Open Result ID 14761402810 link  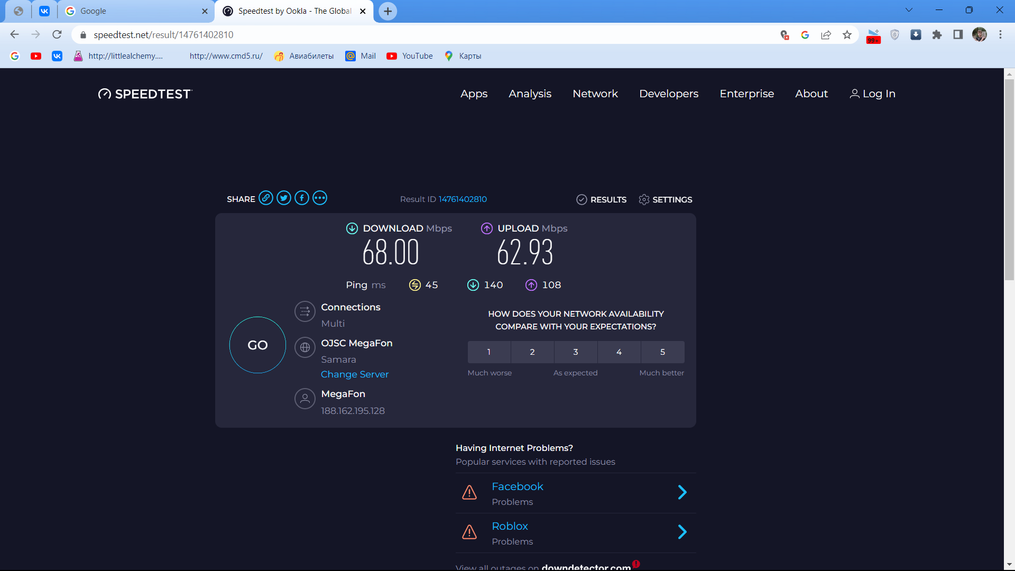(x=463, y=199)
